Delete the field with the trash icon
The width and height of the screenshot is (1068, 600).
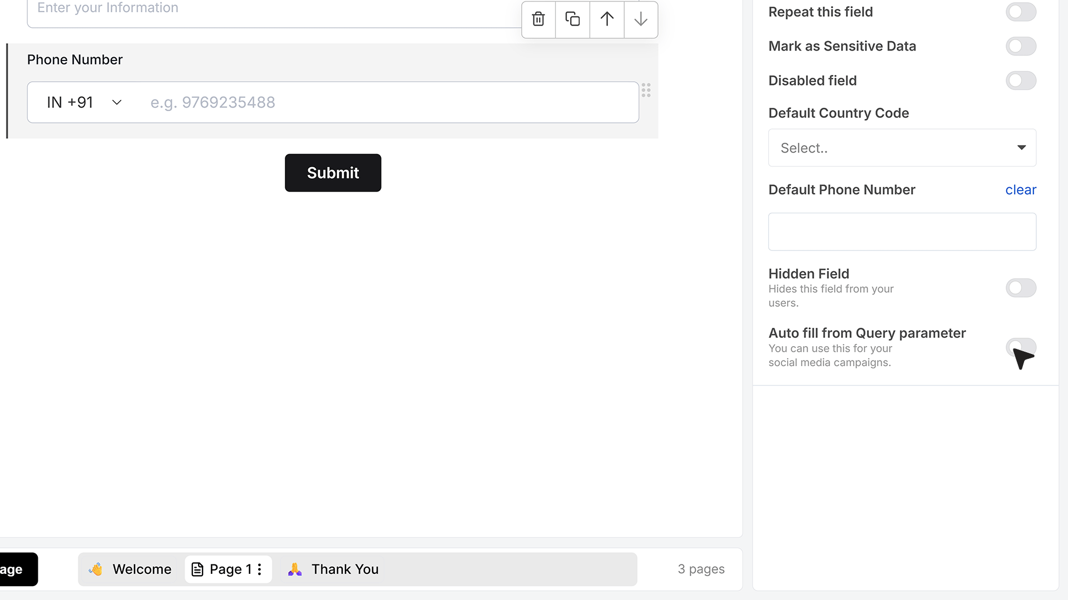tap(538, 19)
